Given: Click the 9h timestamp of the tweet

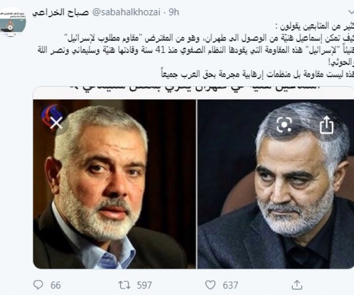Looking at the screenshot, I should pyautogui.click(x=174, y=13).
